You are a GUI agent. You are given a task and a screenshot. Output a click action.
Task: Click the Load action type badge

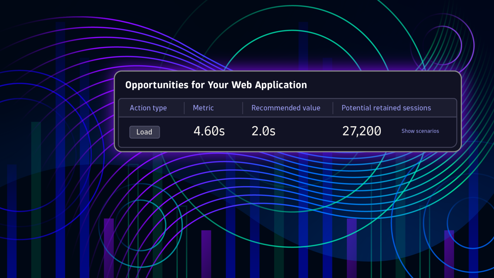[x=144, y=132]
